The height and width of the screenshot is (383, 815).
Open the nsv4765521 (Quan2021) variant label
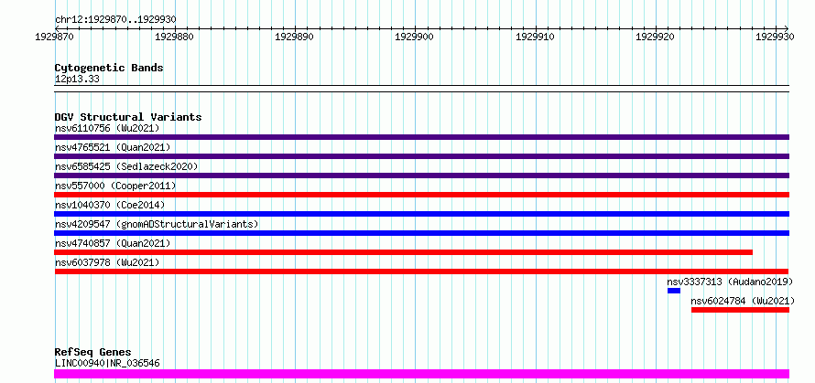[x=113, y=147]
